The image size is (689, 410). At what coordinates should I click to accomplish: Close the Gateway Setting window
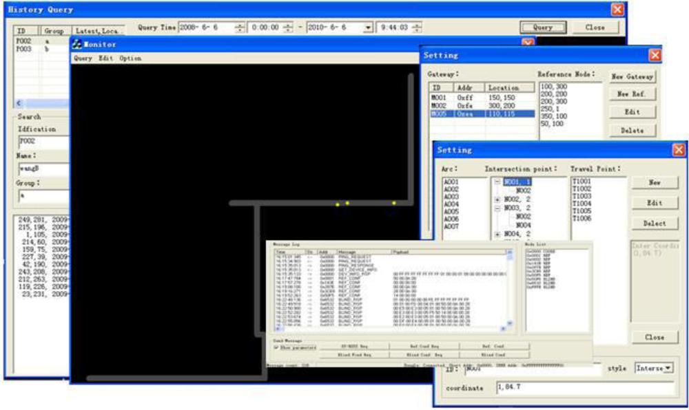coord(654,55)
